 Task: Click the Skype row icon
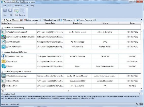tap(4, 66)
